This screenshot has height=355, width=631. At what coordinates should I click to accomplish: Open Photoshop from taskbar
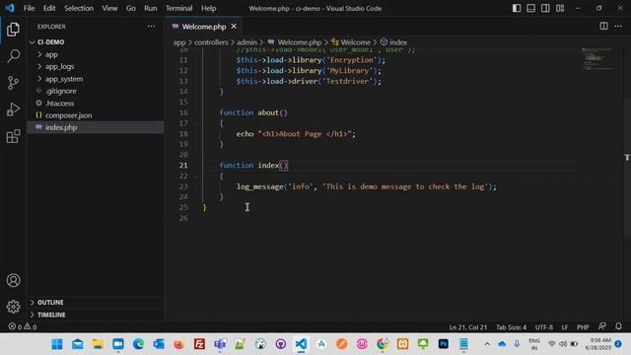tap(443, 344)
